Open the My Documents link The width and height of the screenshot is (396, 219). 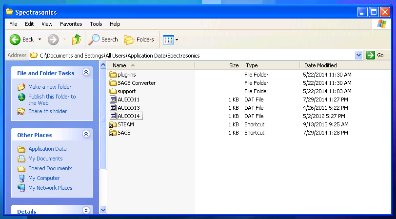point(45,159)
